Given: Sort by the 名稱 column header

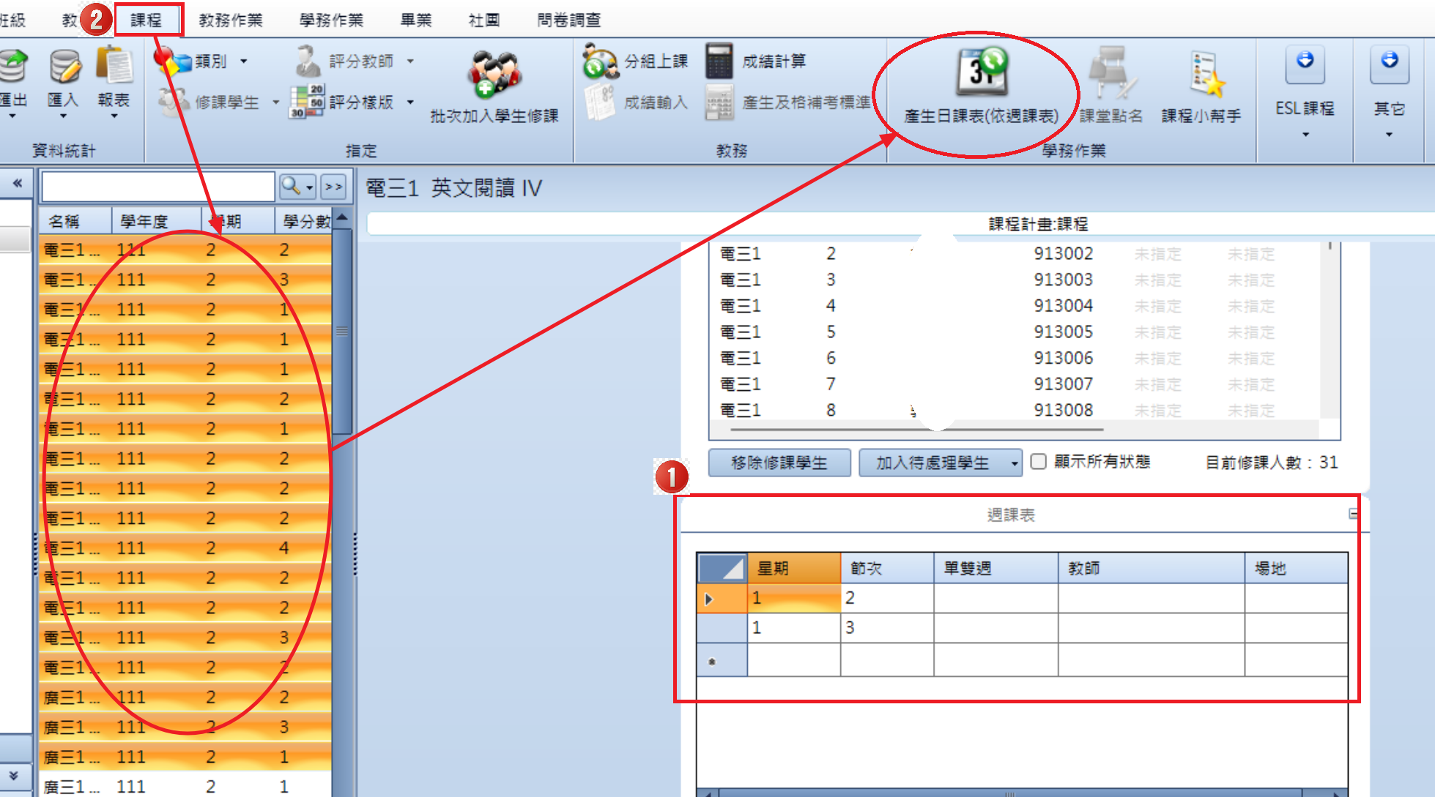Looking at the screenshot, I should click(75, 221).
